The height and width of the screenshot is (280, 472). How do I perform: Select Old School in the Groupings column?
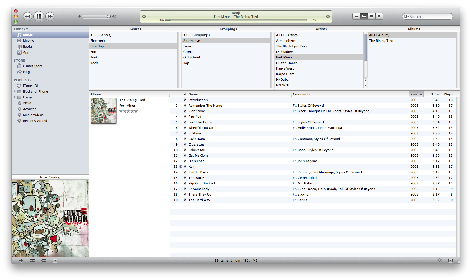226,57
